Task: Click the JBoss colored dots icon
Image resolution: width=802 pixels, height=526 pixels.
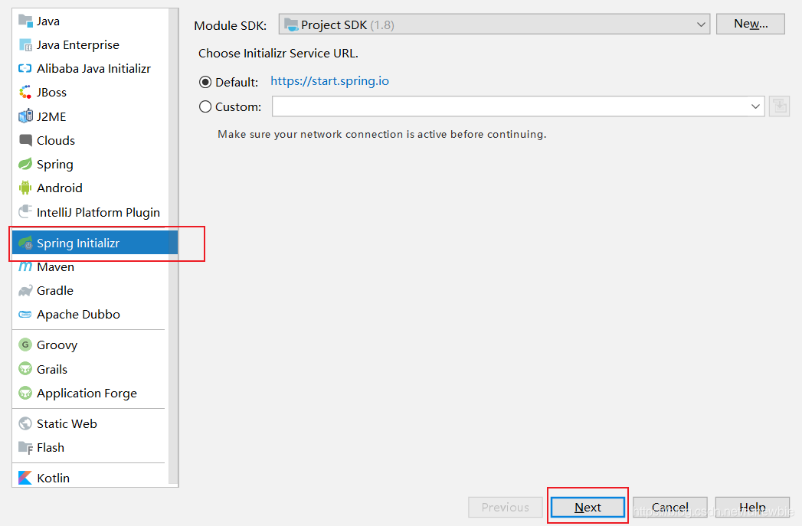Action: 25,92
